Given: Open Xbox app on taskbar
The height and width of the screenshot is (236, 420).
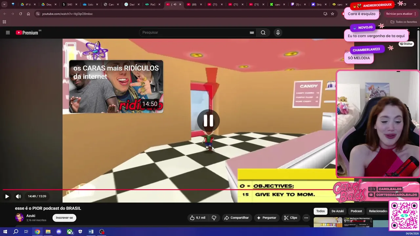Looking at the screenshot, I should pos(70,232).
